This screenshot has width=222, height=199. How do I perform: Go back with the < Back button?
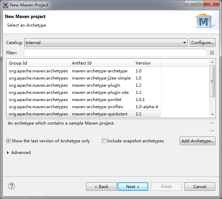pos(101,187)
